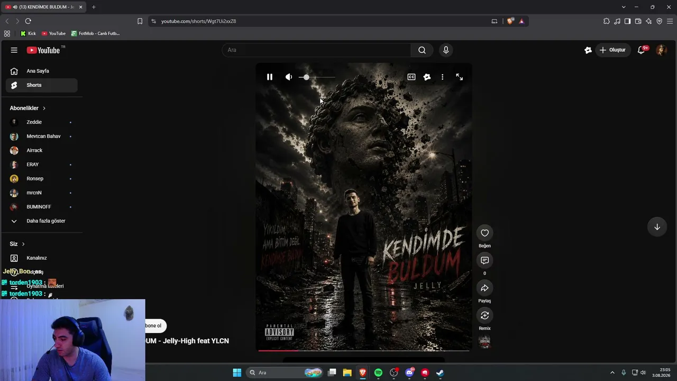Open the Mevtcan Bahav channel
Screen dimensions: 677x381
click(42, 137)
